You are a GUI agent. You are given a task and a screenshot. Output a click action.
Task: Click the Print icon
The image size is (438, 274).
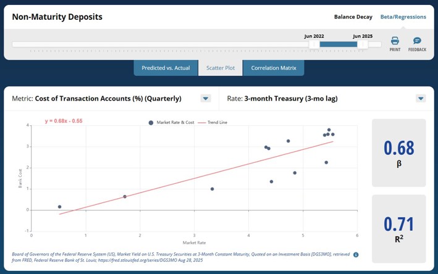pos(395,41)
